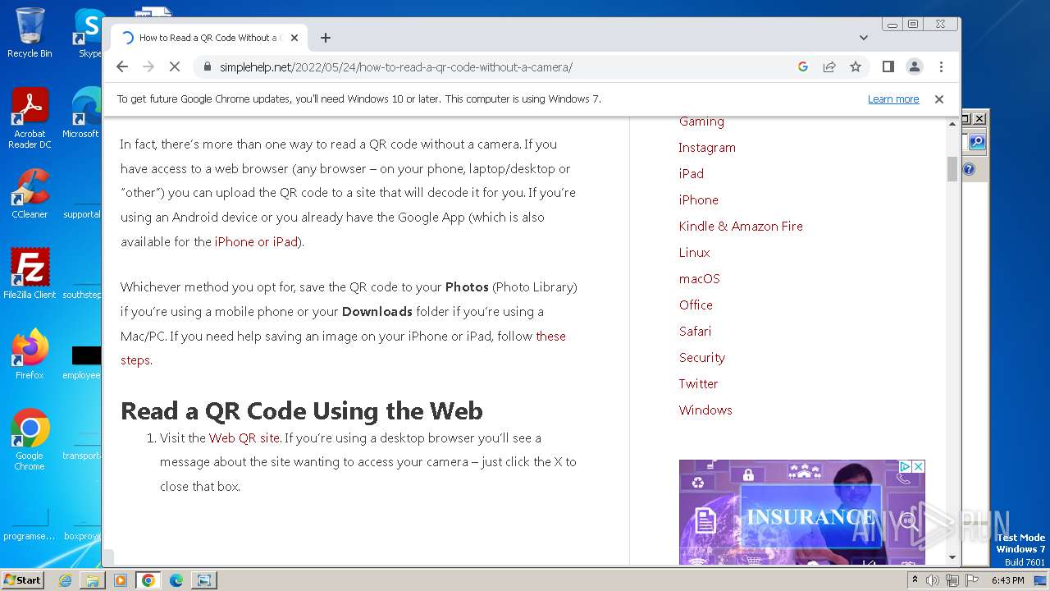Image resolution: width=1050 pixels, height=591 pixels.
Task: Open the macOS category
Action: [700, 279]
